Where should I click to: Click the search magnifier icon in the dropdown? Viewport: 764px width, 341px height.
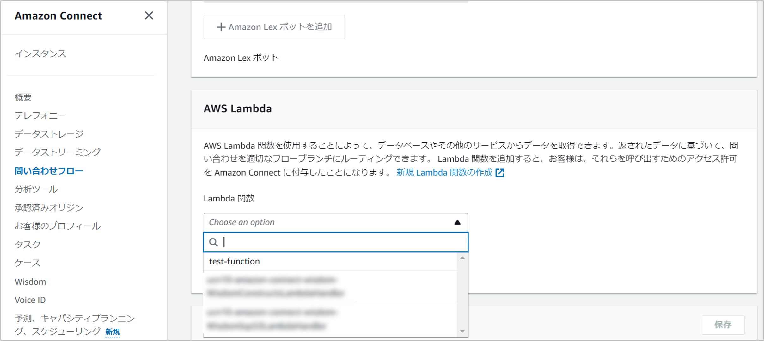[x=214, y=242]
